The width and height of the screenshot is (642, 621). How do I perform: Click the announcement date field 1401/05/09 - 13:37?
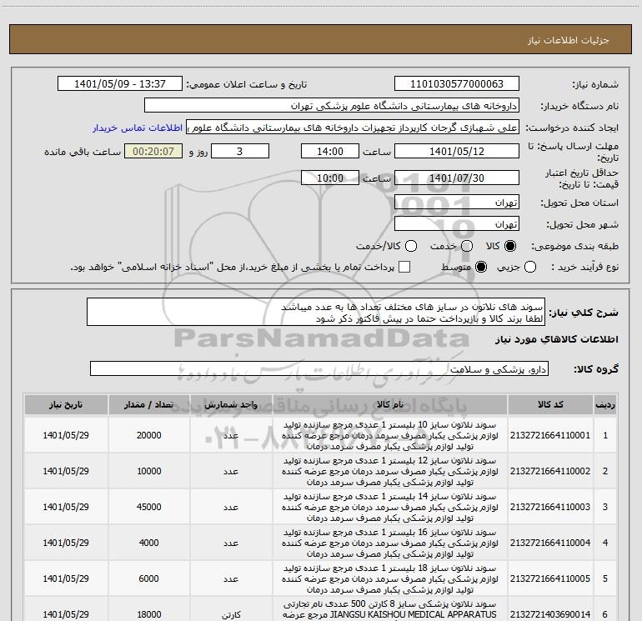(119, 84)
